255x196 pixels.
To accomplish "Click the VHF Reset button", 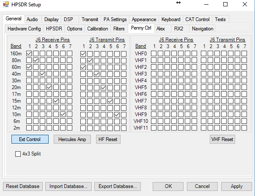I will (222, 139).
